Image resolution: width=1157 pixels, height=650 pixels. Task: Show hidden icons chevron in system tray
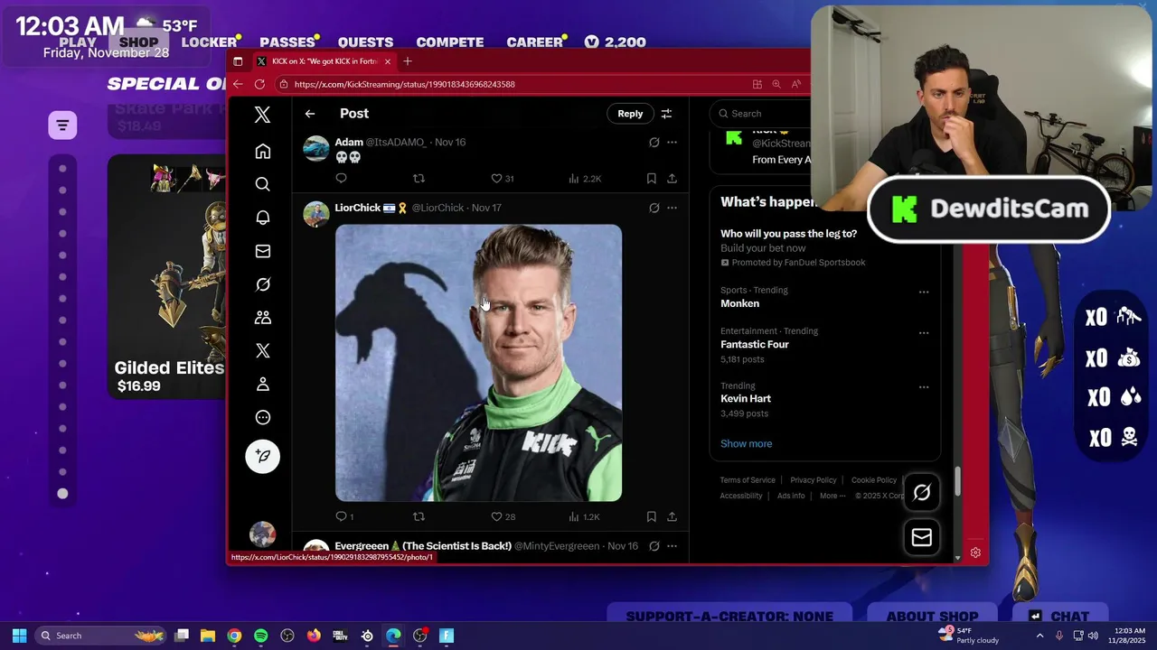point(1039,636)
